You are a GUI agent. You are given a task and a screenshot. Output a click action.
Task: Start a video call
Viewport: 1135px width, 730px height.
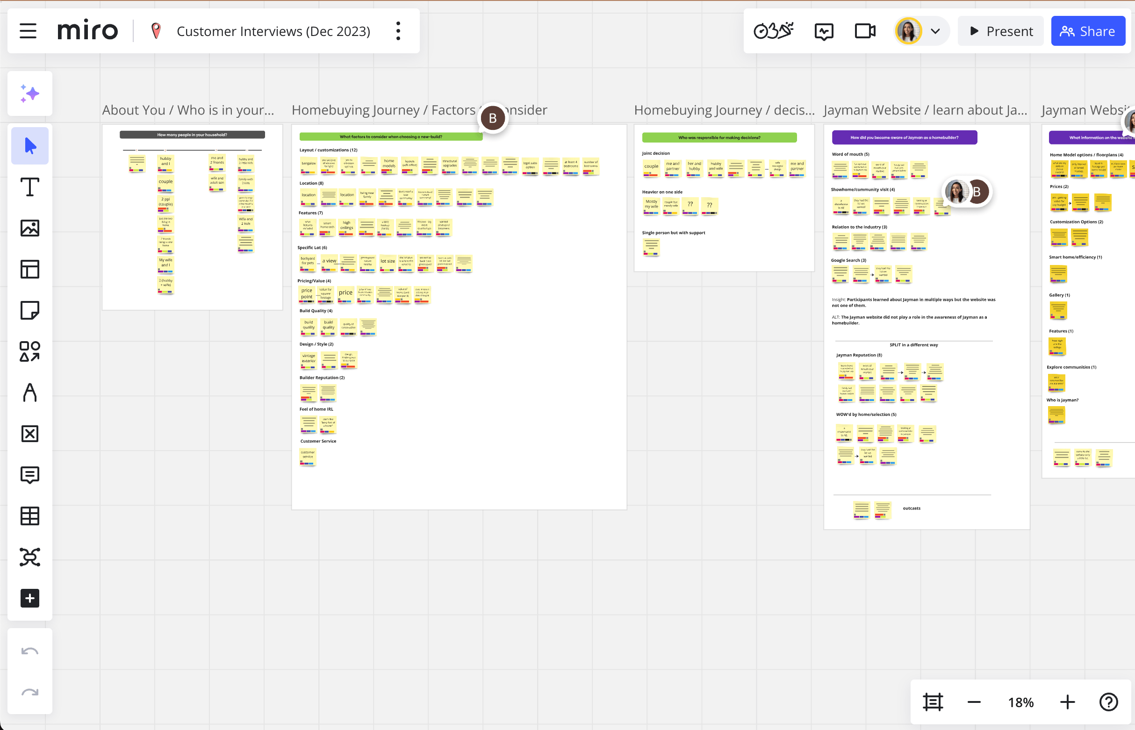pyautogui.click(x=865, y=31)
